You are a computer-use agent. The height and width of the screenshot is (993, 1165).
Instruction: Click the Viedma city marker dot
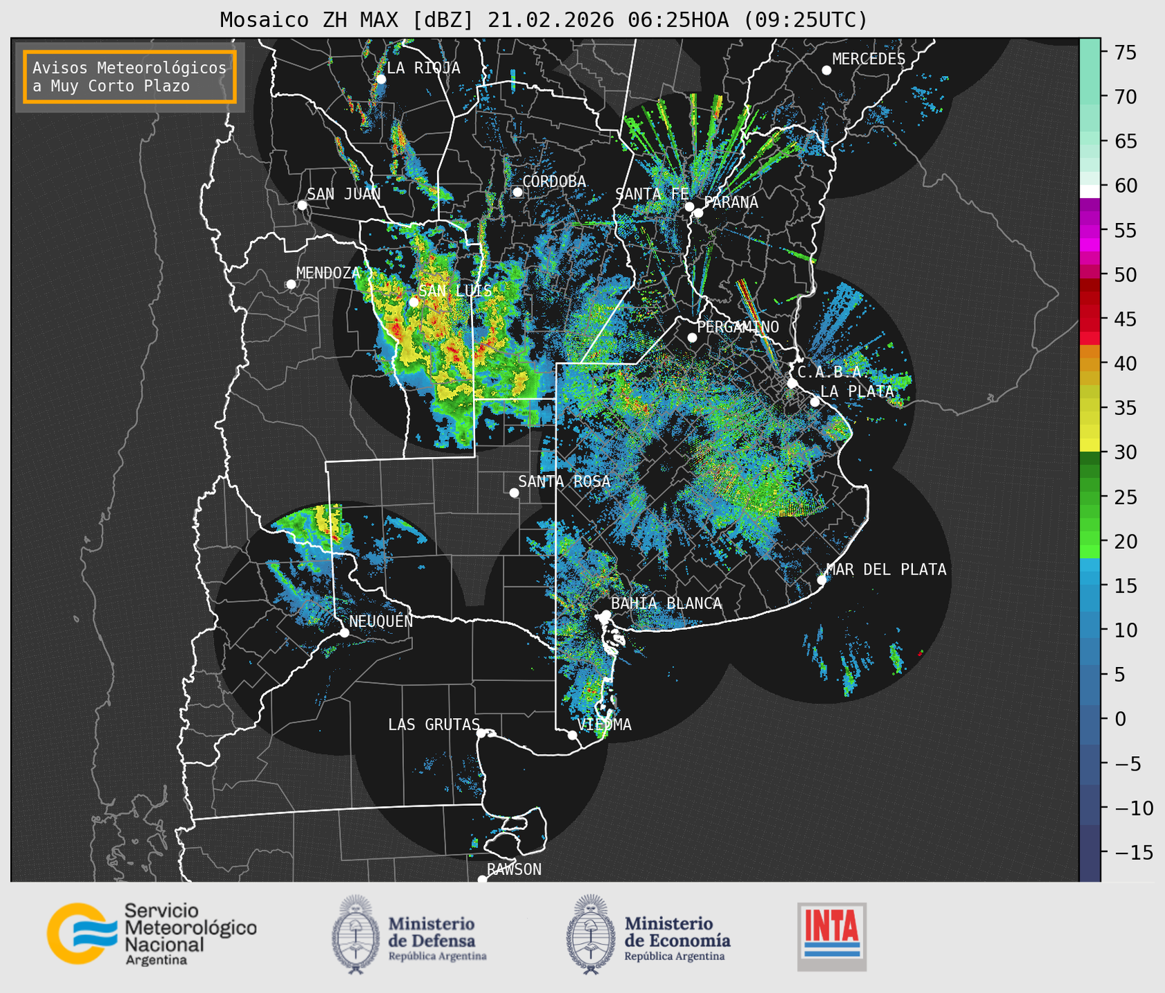(x=572, y=735)
